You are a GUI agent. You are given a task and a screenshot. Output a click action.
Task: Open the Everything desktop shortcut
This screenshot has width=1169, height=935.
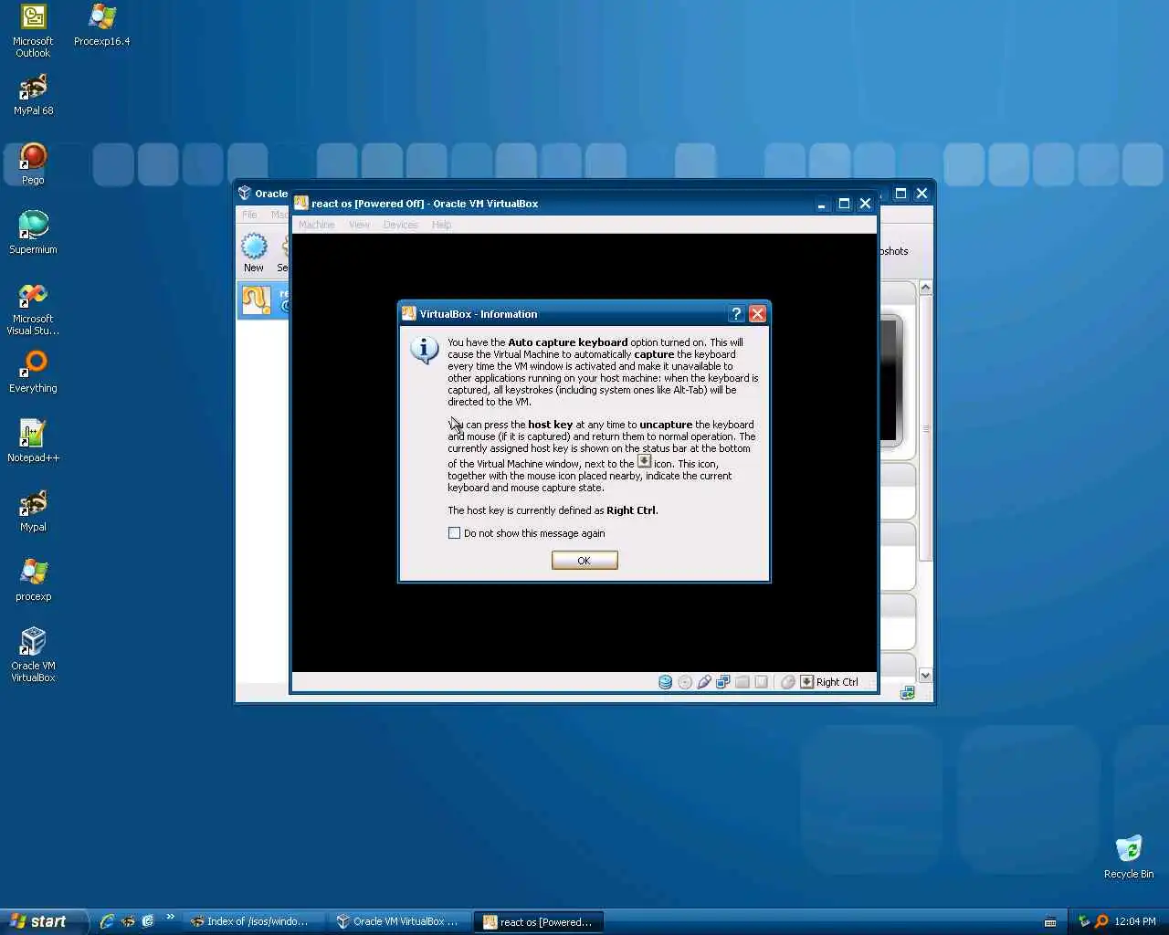click(x=33, y=373)
